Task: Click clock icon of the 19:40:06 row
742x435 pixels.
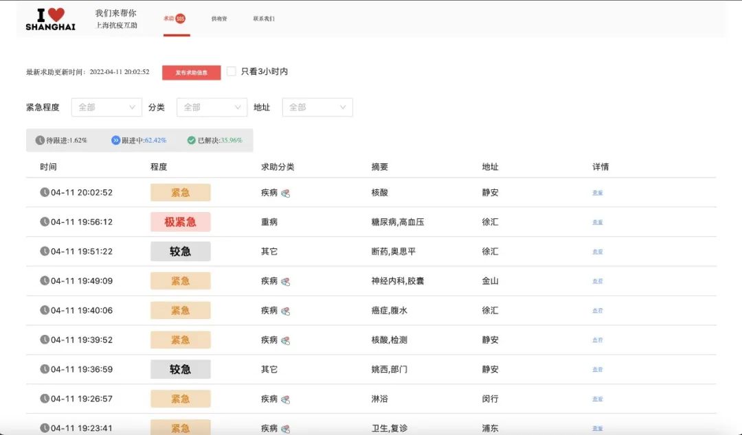Action: (45, 310)
